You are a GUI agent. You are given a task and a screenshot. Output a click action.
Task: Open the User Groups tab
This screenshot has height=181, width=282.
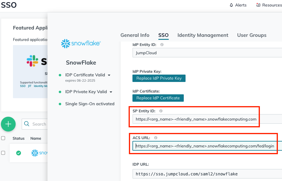[x=252, y=35]
